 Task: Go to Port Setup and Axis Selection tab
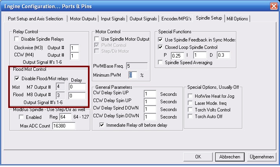35,18
